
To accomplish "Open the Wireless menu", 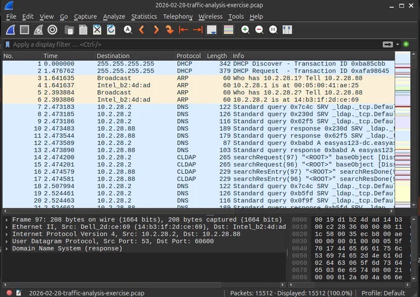I will coord(210,16).
